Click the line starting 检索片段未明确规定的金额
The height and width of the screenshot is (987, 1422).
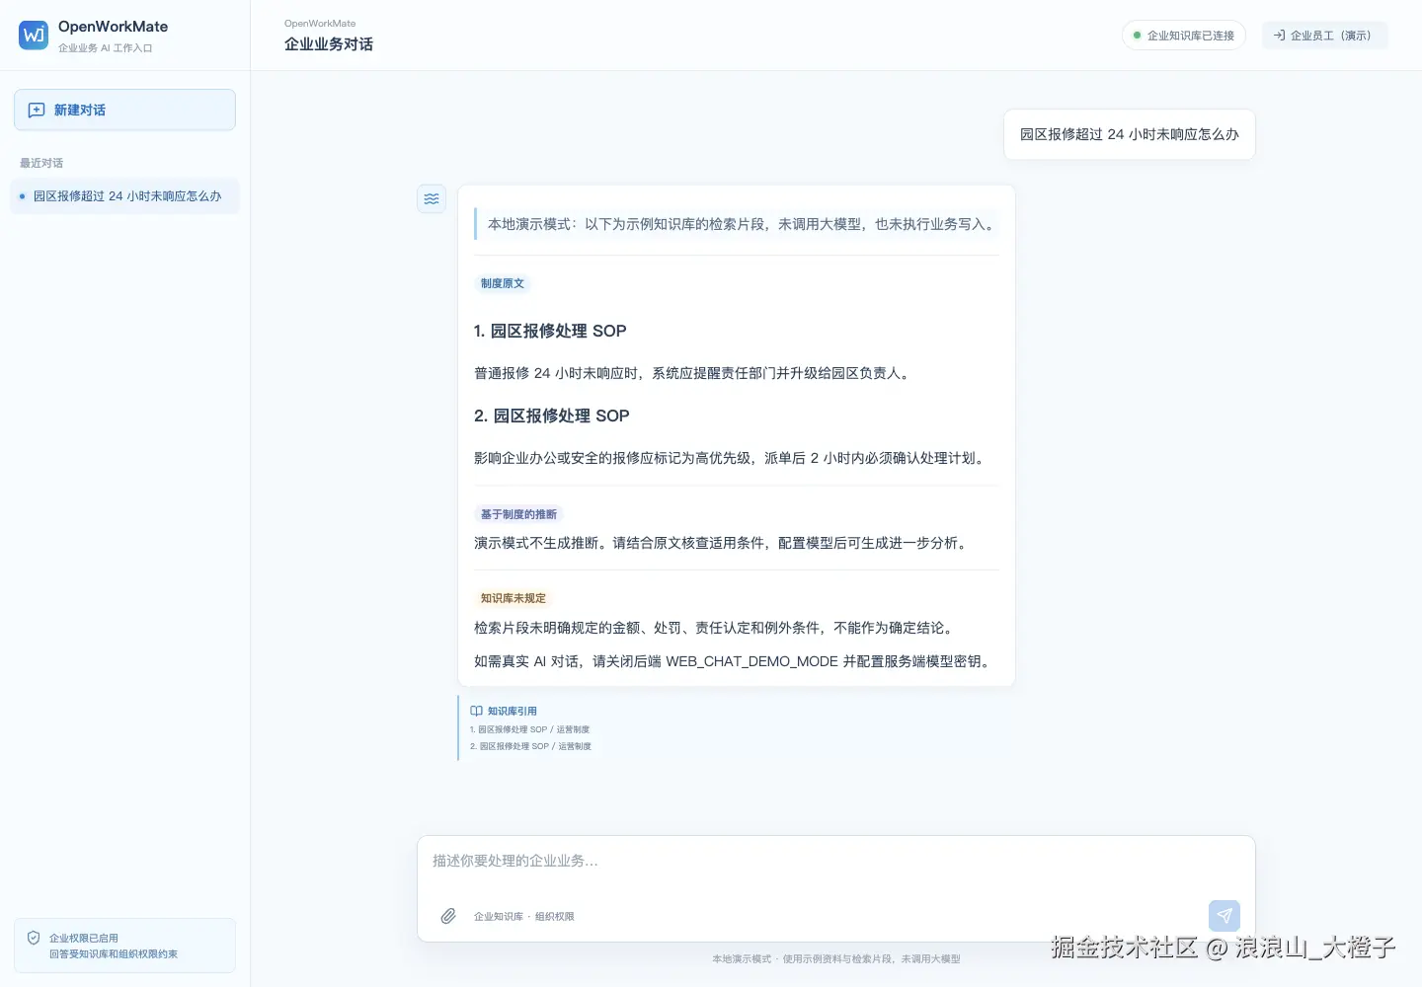[716, 628]
